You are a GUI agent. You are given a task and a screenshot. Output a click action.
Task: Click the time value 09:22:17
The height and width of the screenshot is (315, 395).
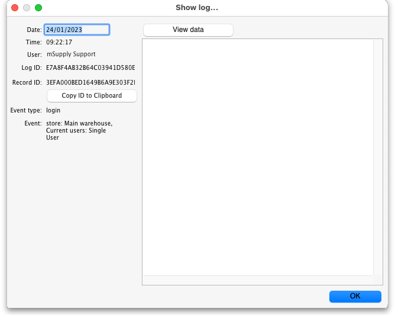(59, 42)
